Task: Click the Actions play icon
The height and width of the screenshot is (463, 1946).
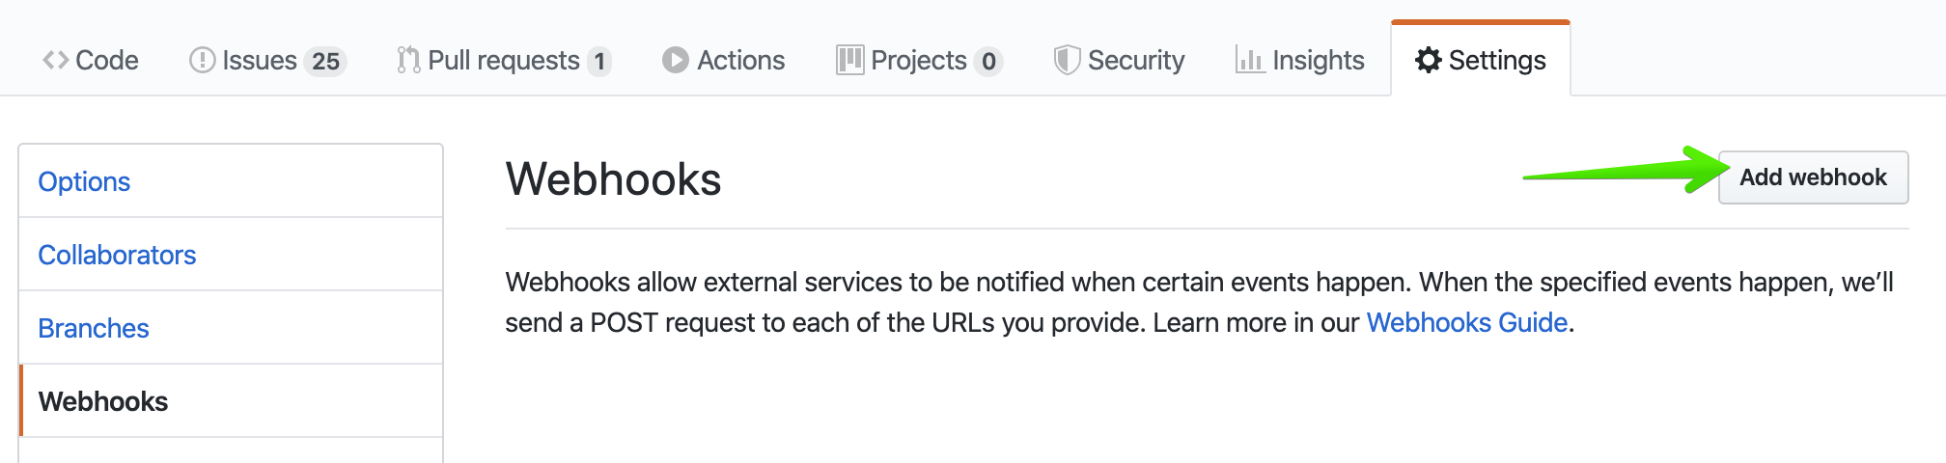Action: (676, 60)
